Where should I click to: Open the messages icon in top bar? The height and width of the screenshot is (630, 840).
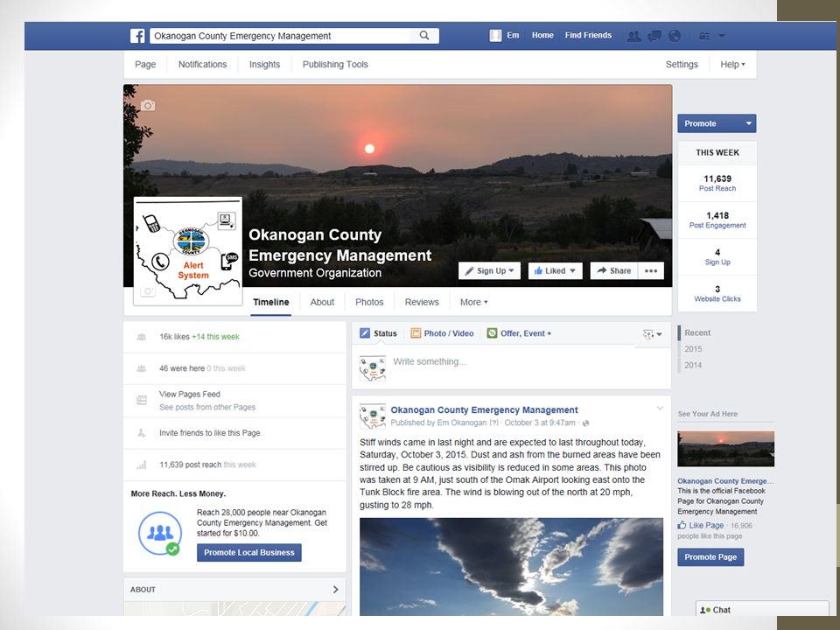tap(654, 36)
